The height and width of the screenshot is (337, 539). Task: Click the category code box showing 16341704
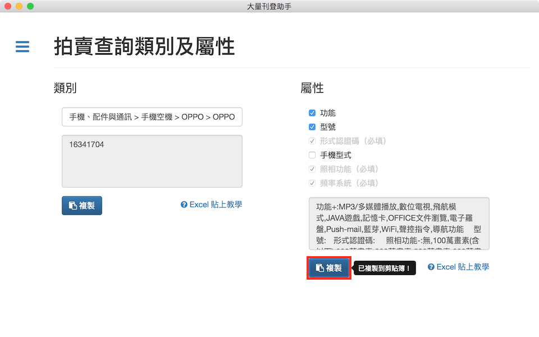click(x=152, y=161)
